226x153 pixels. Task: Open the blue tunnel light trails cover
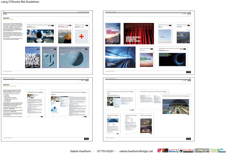coord(120,57)
